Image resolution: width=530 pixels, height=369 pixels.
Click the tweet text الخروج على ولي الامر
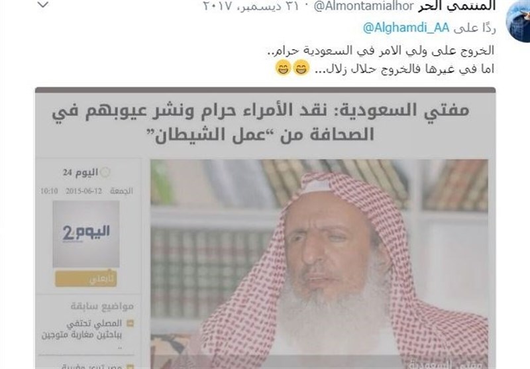[381, 50]
